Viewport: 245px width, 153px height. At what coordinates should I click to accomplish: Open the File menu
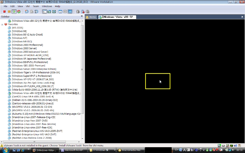coord(6,6)
